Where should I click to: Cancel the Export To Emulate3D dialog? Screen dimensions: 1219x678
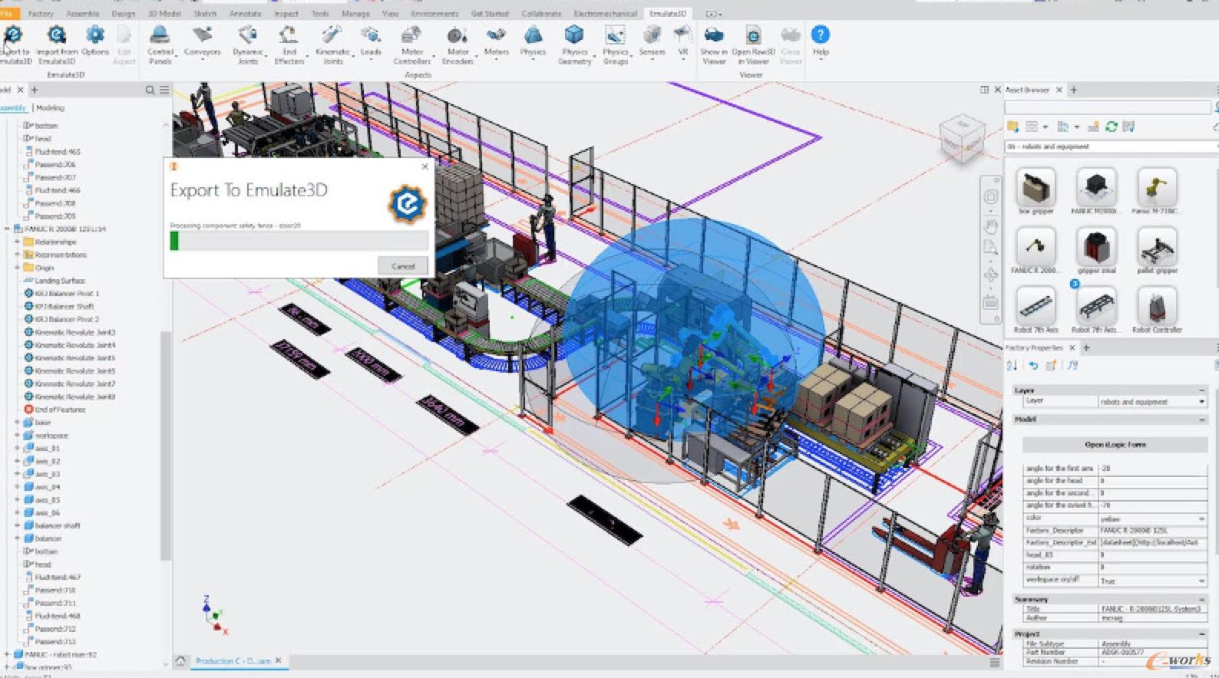(403, 265)
